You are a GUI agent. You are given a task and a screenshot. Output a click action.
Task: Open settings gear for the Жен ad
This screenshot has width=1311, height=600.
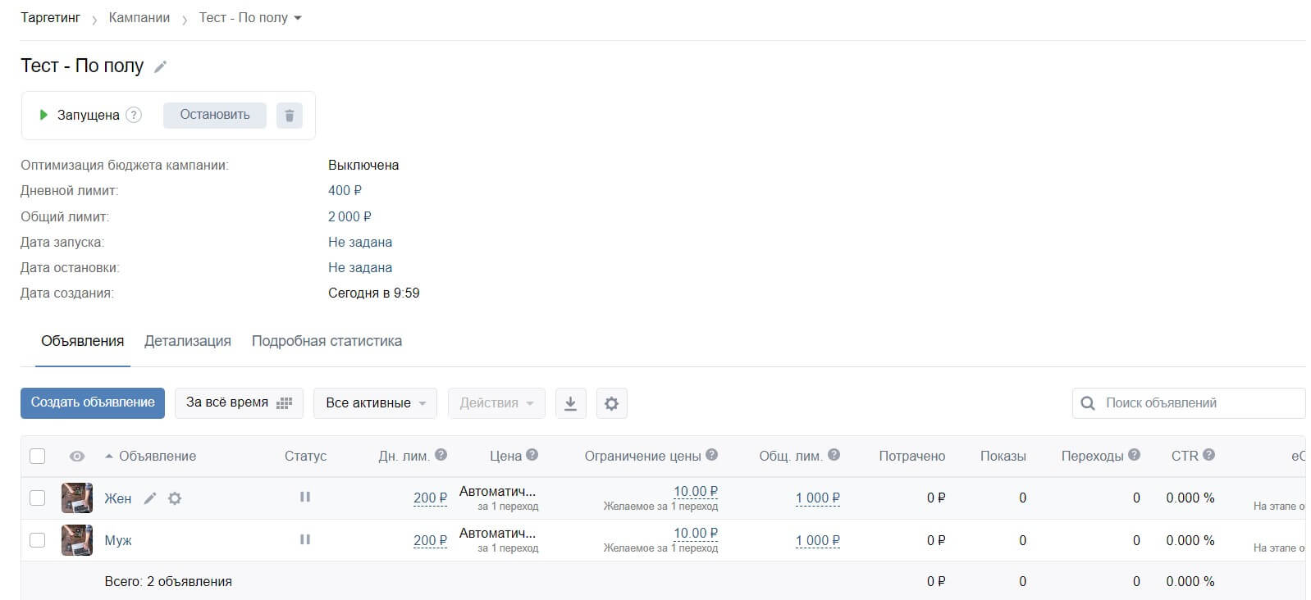click(x=175, y=498)
